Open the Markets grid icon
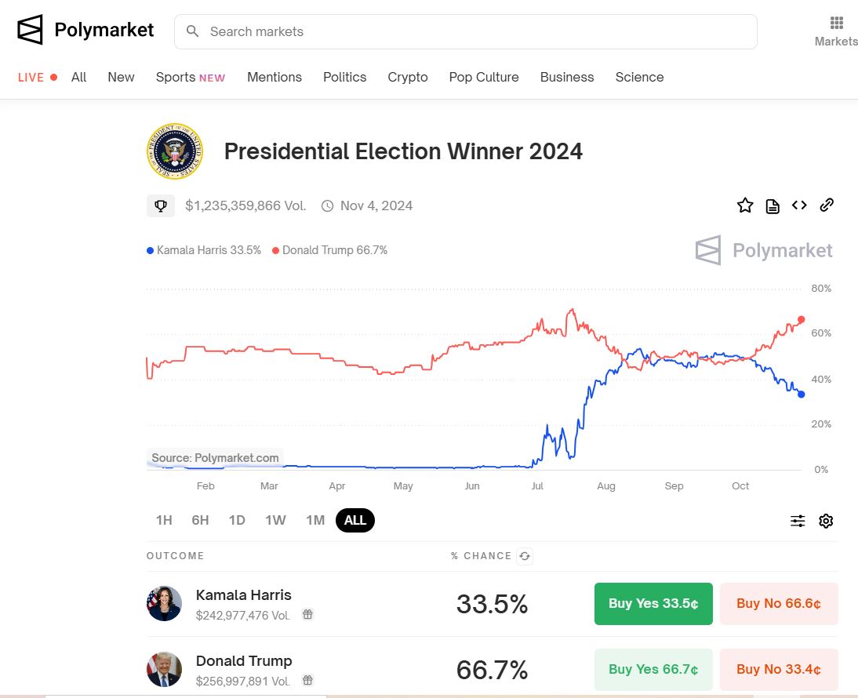This screenshot has width=858, height=698. click(836, 23)
